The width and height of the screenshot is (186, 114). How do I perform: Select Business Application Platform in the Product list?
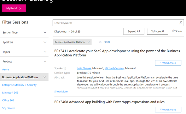pos(20,77)
